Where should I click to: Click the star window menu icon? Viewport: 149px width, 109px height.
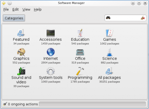(4, 3)
